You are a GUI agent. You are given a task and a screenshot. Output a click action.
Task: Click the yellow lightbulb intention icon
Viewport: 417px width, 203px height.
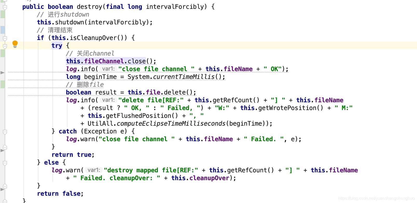[x=15, y=44]
